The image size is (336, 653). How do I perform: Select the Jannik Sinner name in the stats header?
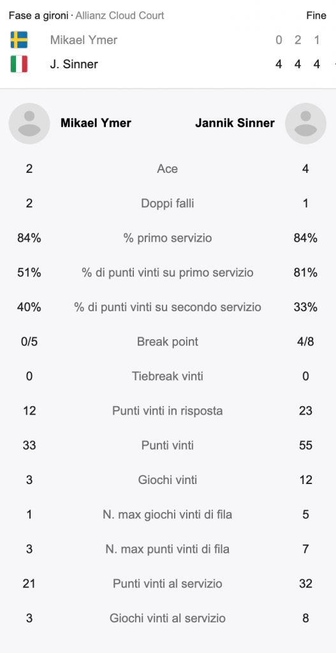click(235, 123)
